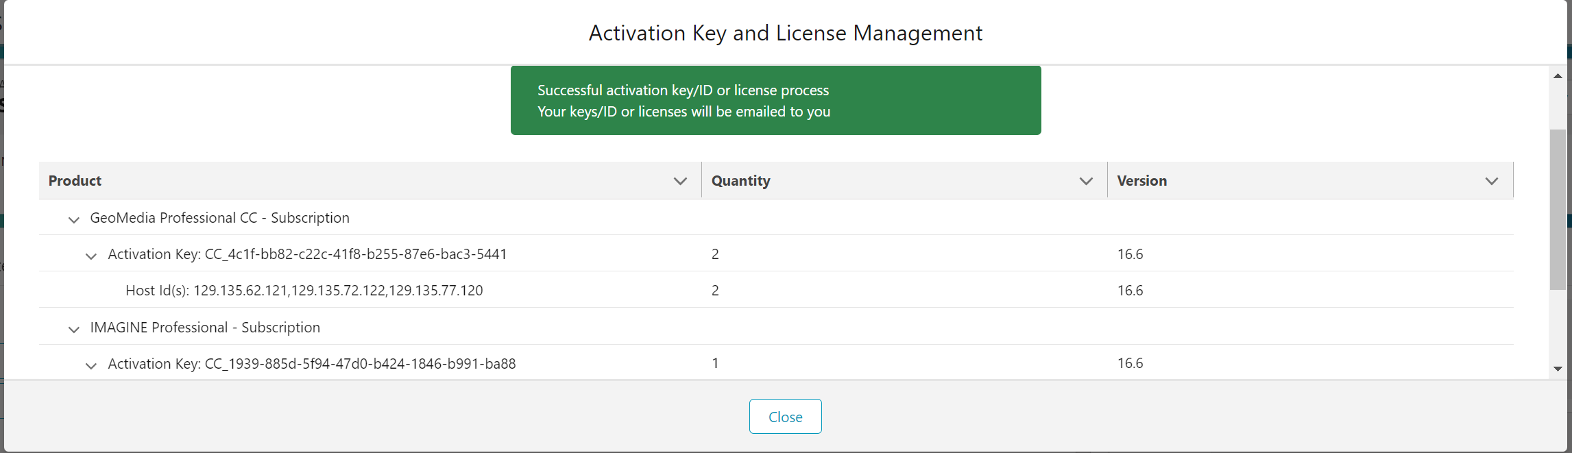Select quantity value 2 for CC_4c1f key

tap(715, 254)
